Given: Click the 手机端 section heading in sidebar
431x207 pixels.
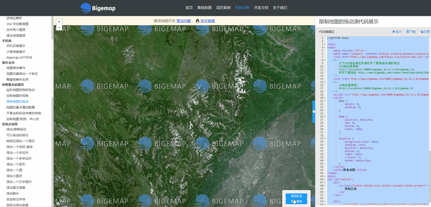Looking at the screenshot, I should pos(7,40).
